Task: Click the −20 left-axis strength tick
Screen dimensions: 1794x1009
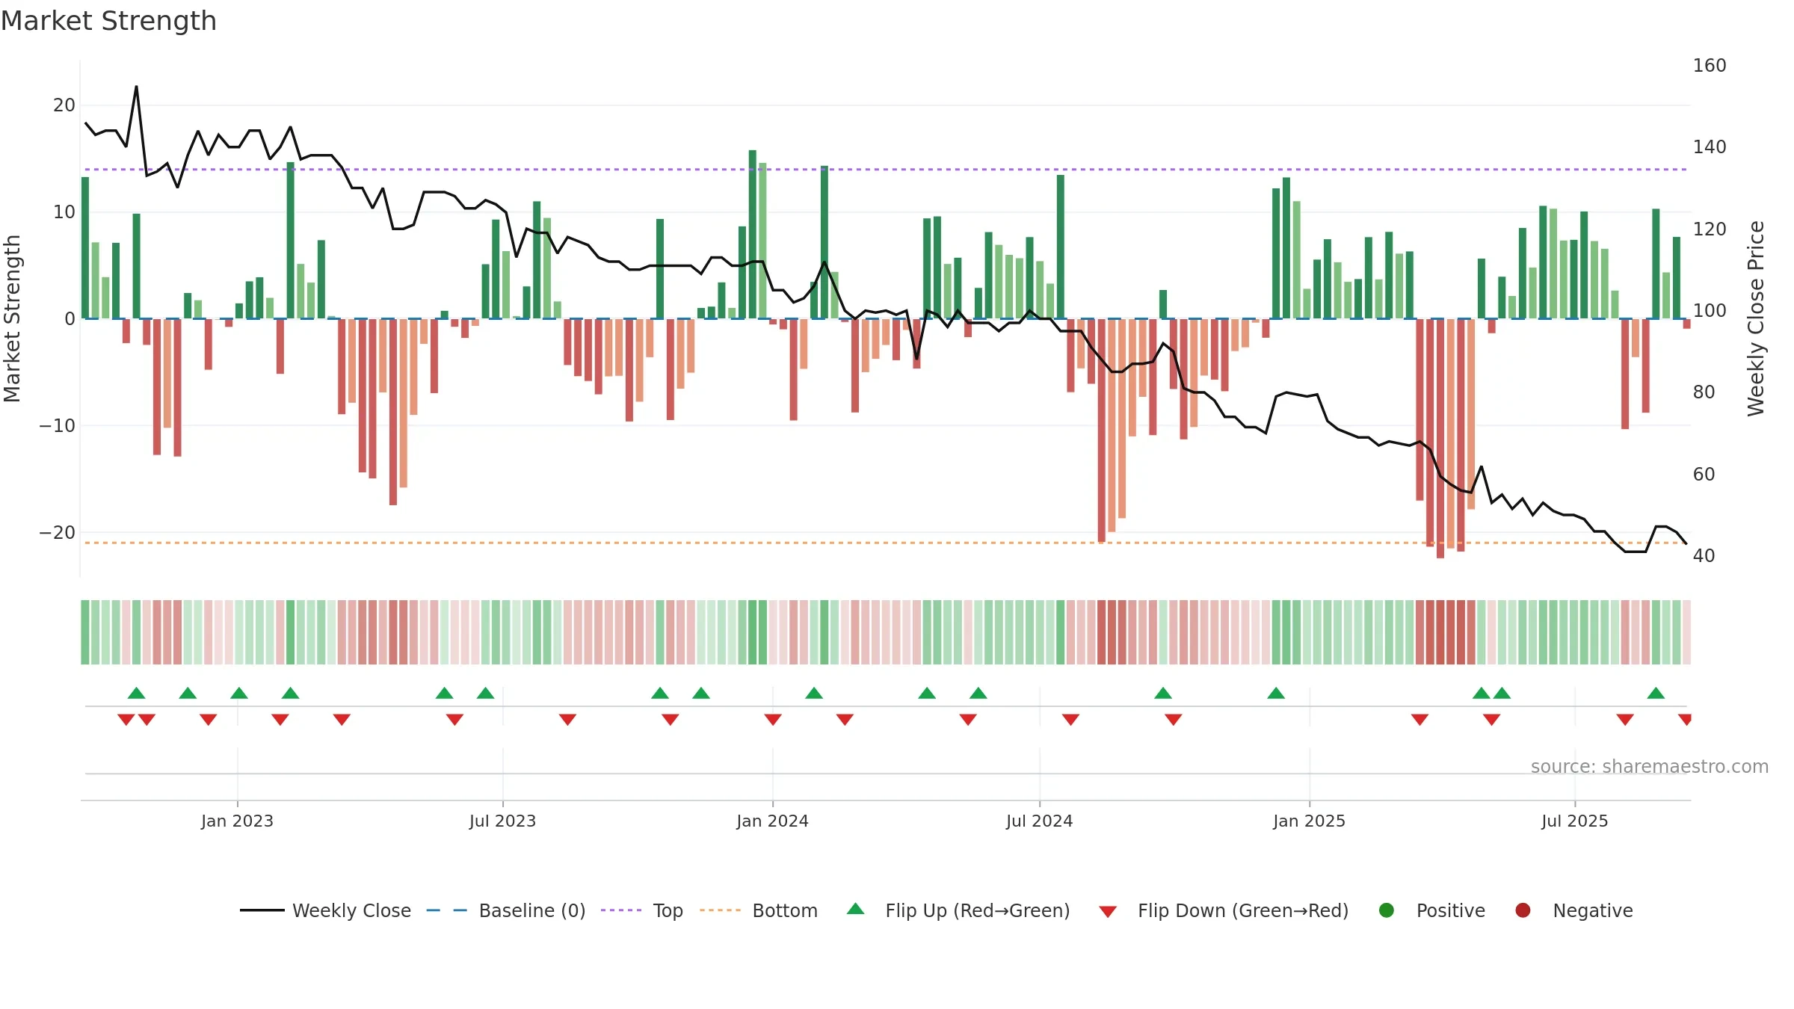Action: 58,533
